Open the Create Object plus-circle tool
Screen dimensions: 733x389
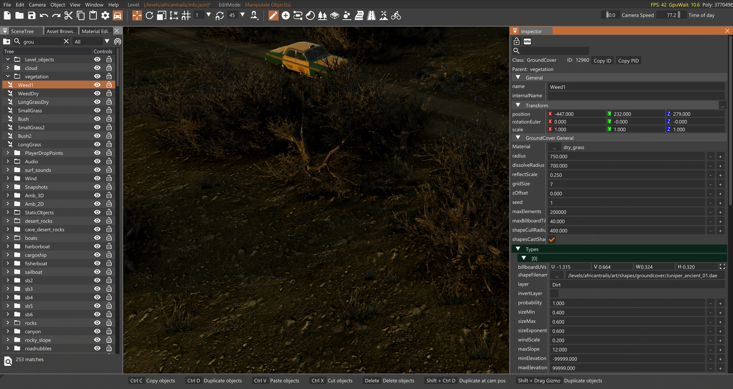pos(285,15)
